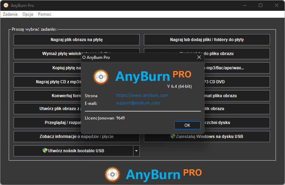Click the shield icon on bootable USB button
Viewport: 285px width, 185px height.
click(x=45, y=151)
